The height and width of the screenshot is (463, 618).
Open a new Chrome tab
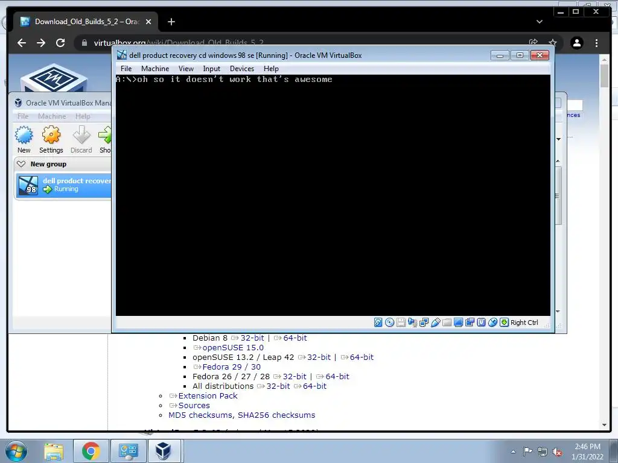pyautogui.click(x=171, y=22)
